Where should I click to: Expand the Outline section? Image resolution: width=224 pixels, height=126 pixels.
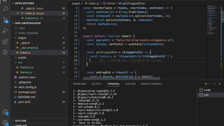(x=40, y=121)
